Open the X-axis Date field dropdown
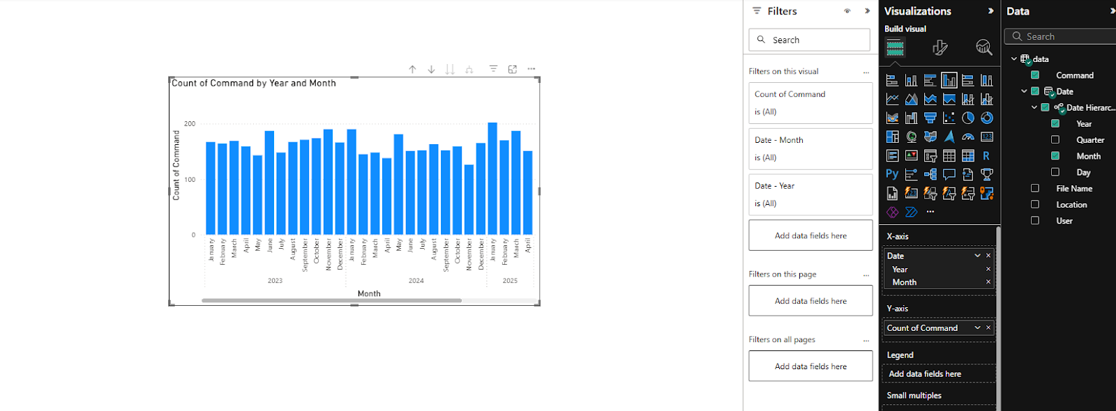Viewport: 1116px width, 411px height. [977, 256]
